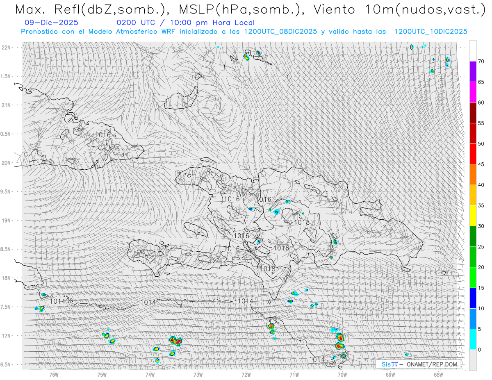492x380 pixels.
Task: Click the '76W' longitude label
Action: (x=54, y=374)
